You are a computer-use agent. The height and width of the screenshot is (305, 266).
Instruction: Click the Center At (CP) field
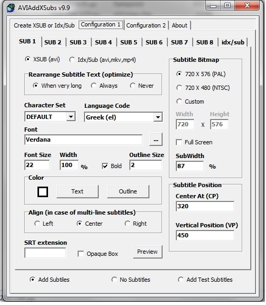click(x=205, y=206)
